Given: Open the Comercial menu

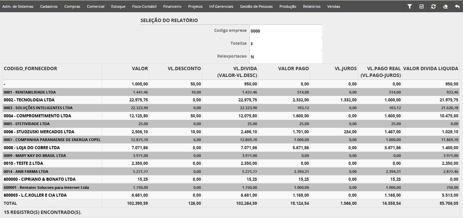Looking at the screenshot, I should 96,6.
